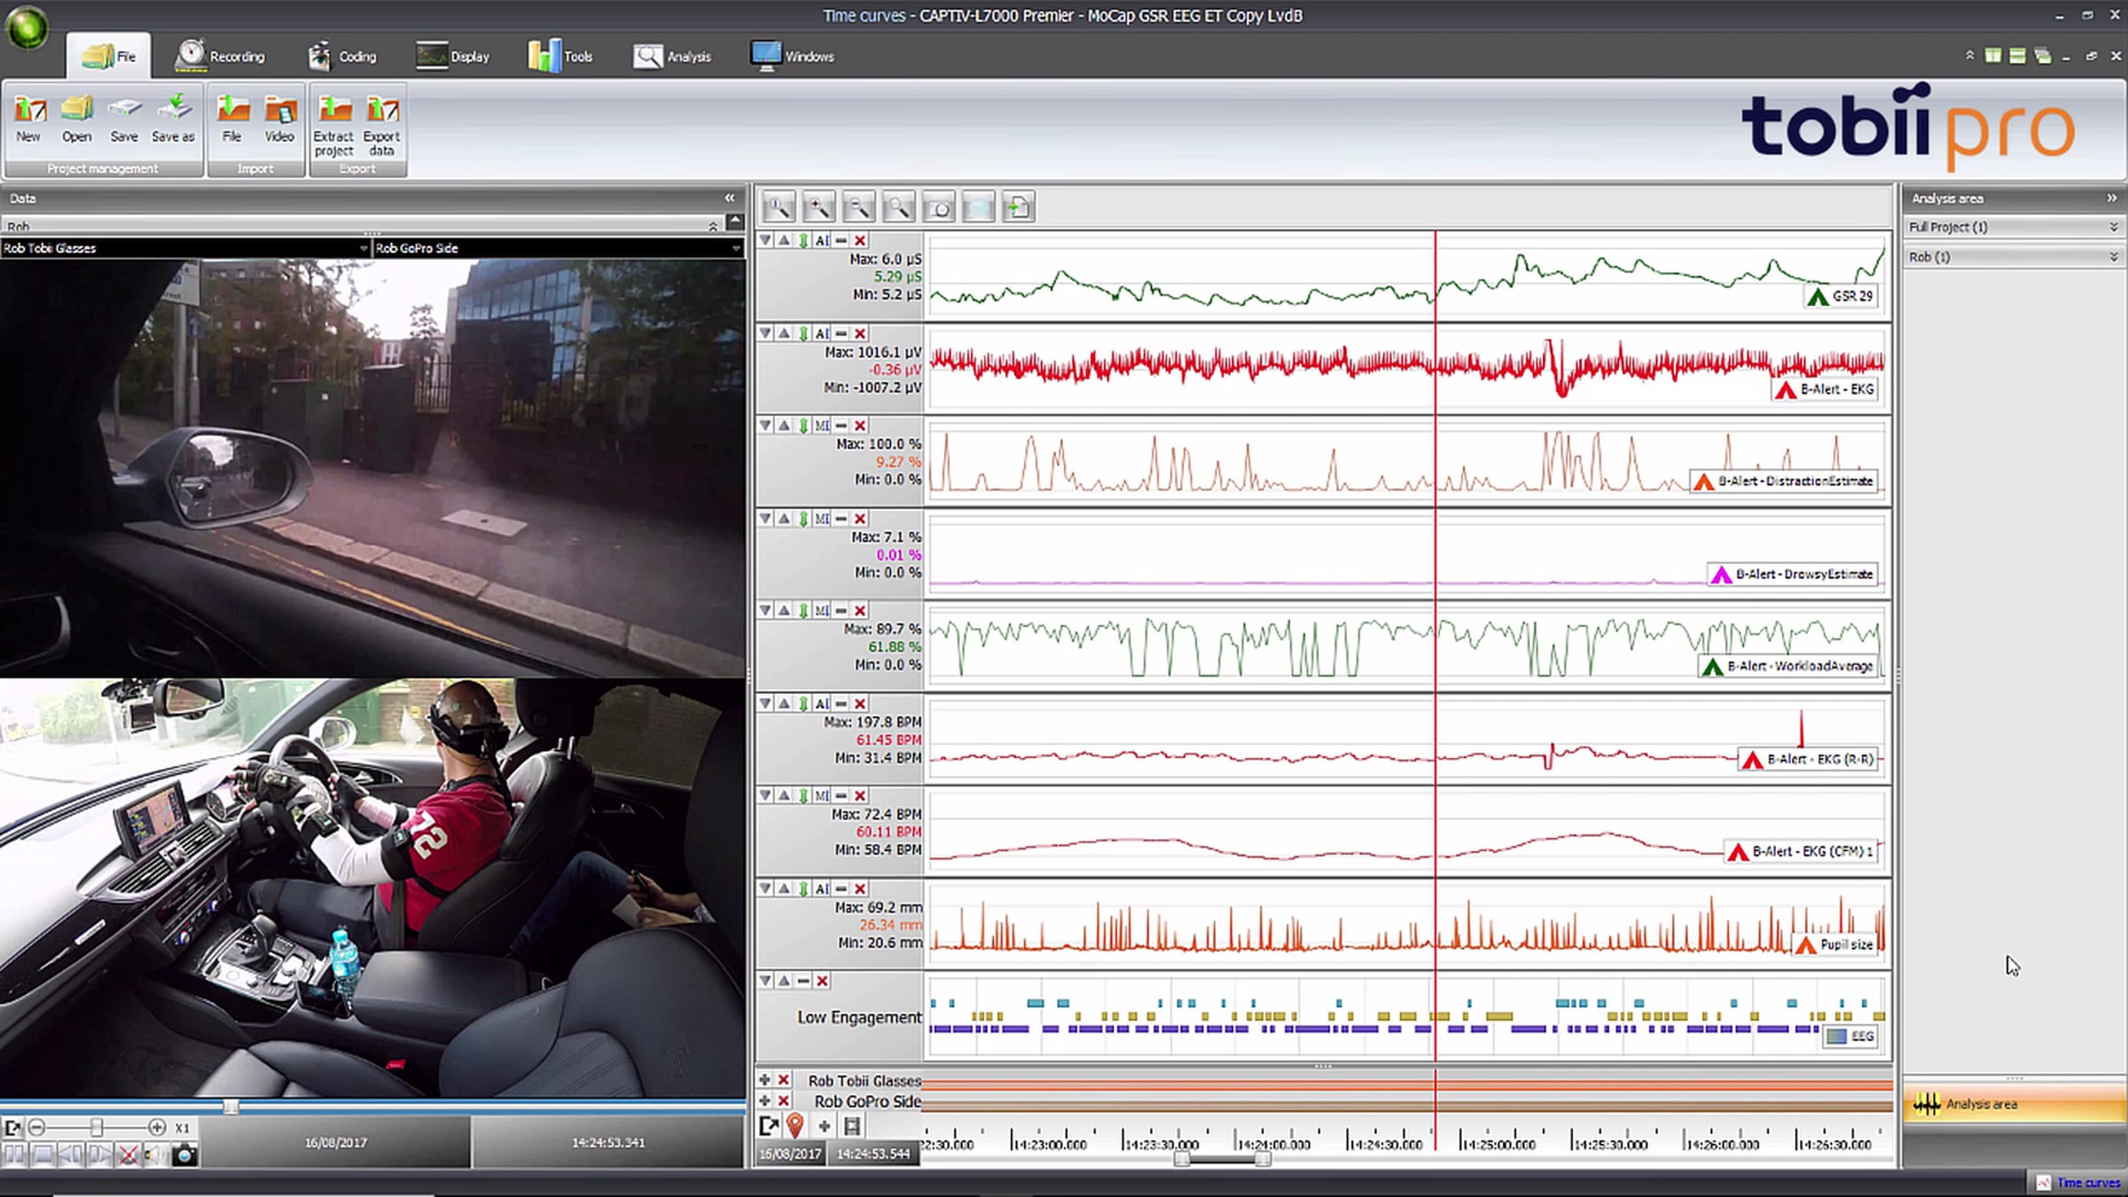
Task: Open the Rob Tobii Glasses video source dropdown
Action: point(363,248)
